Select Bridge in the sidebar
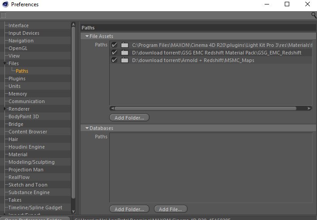This screenshot has width=317, height=220. tap(16, 125)
